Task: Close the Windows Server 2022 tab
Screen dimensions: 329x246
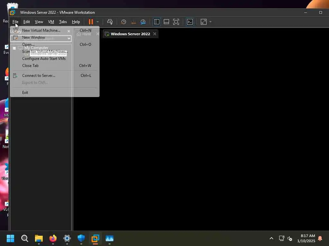Action: (155, 34)
